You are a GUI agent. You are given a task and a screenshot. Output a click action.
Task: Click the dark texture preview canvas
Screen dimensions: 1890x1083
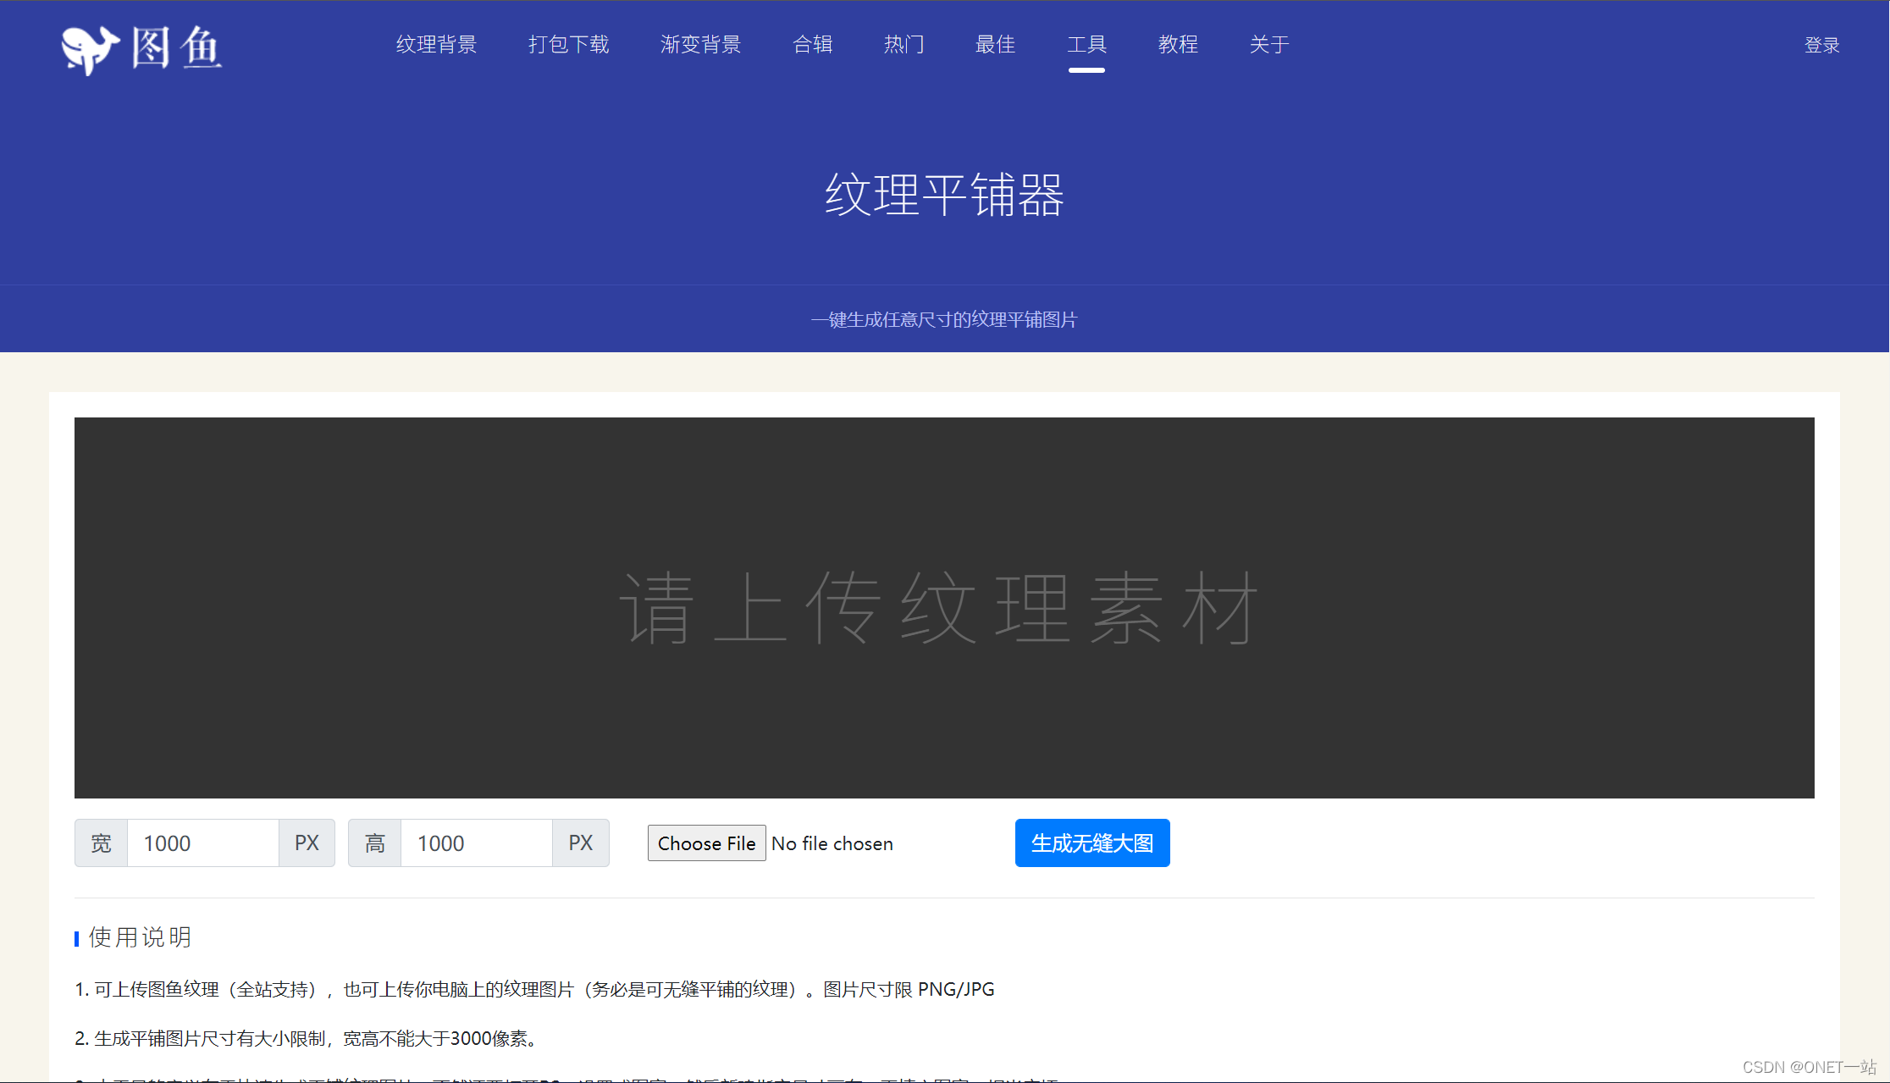(944, 607)
